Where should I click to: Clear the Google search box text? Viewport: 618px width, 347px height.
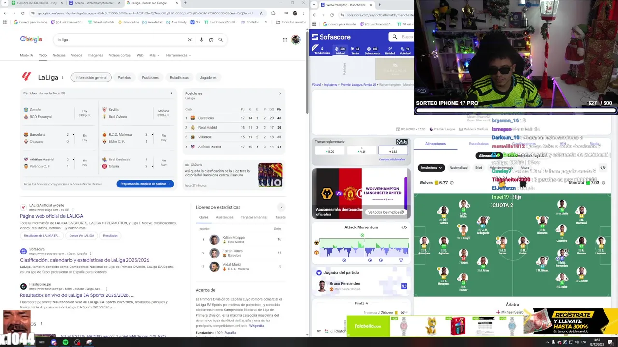(190, 40)
